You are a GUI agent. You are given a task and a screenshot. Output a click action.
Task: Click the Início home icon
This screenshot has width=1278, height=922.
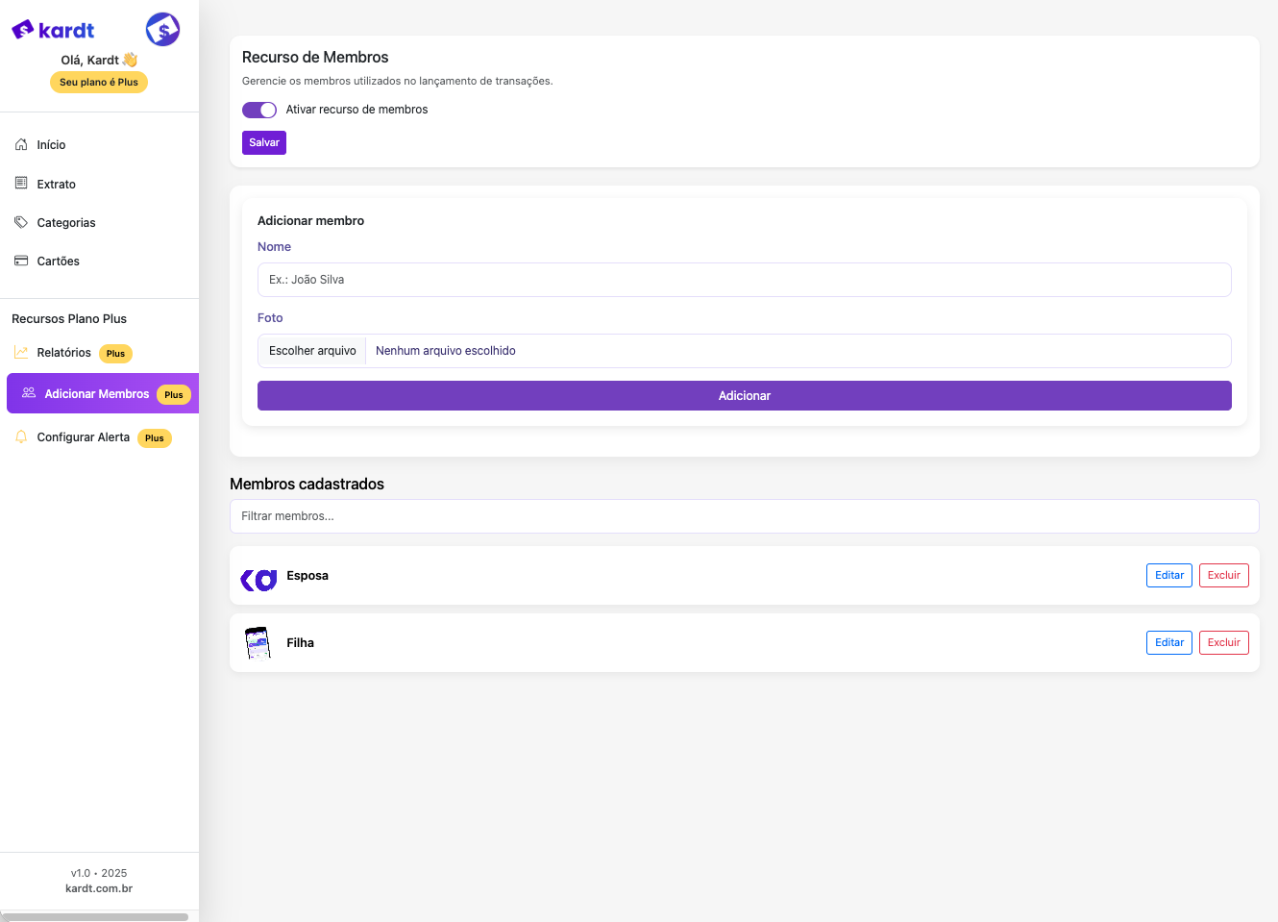pos(21,144)
